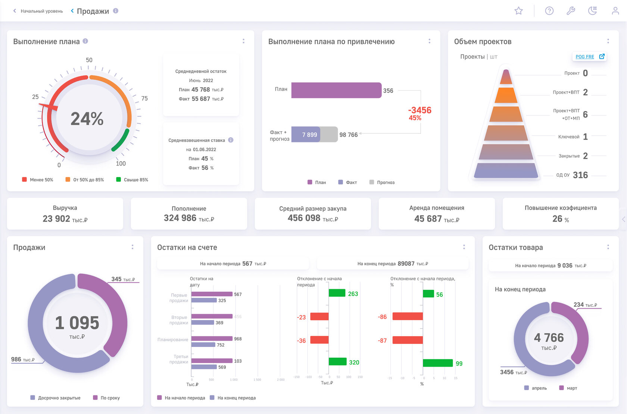Open the help question-mark icon
The image size is (627, 414).
coord(549,11)
